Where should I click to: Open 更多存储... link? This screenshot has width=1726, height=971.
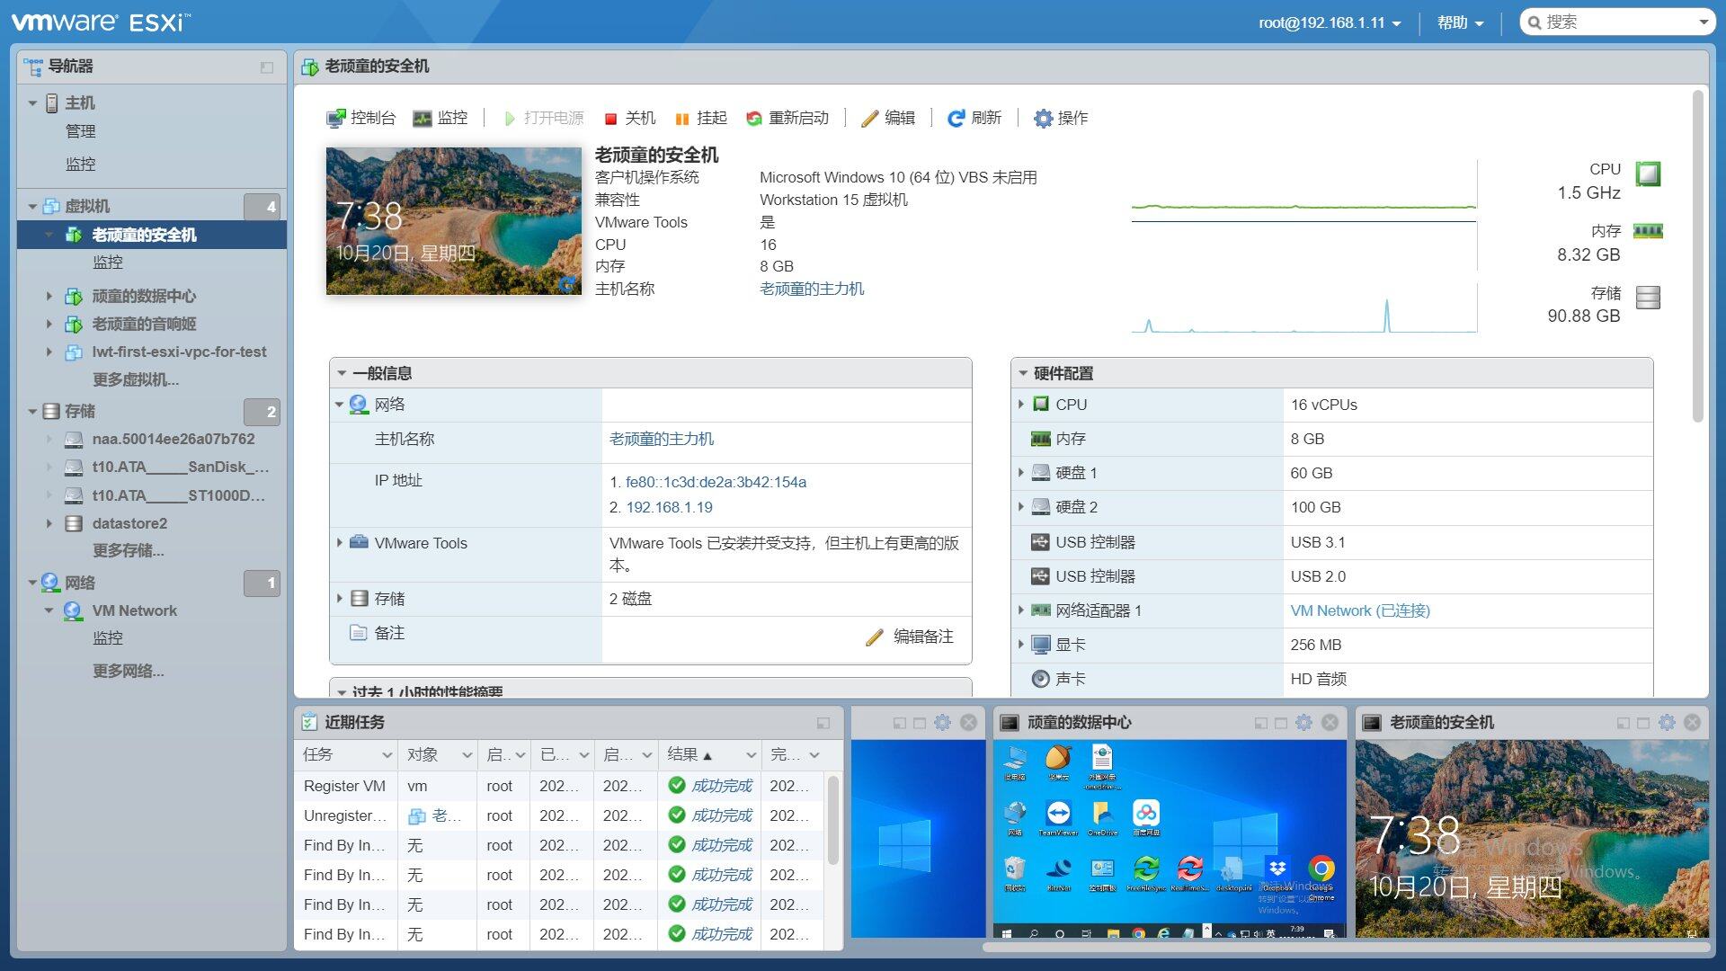128,550
